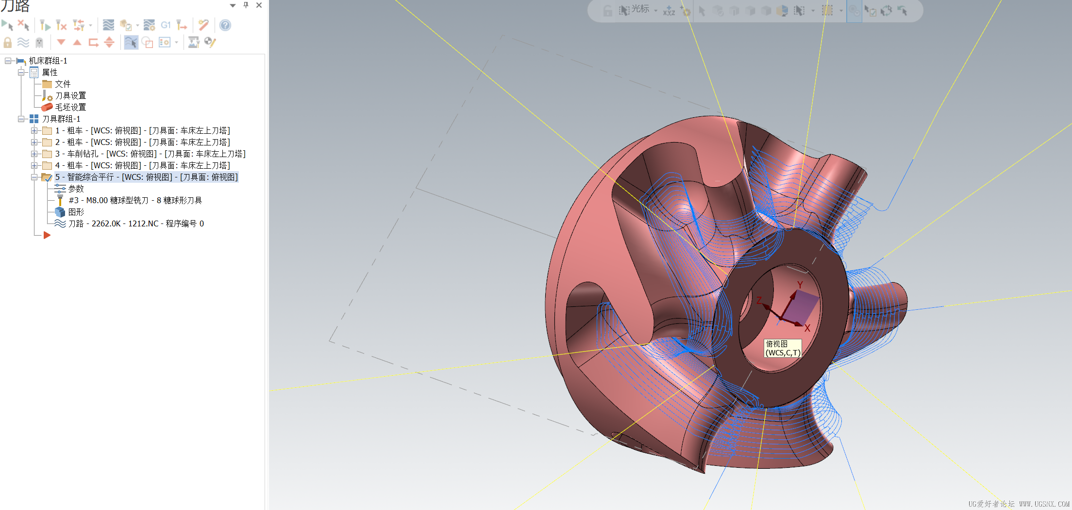This screenshot has width=1072, height=510.
Task: Collapse 机床群组-1 tree node
Action: pyautogui.click(x=8, y=61)
